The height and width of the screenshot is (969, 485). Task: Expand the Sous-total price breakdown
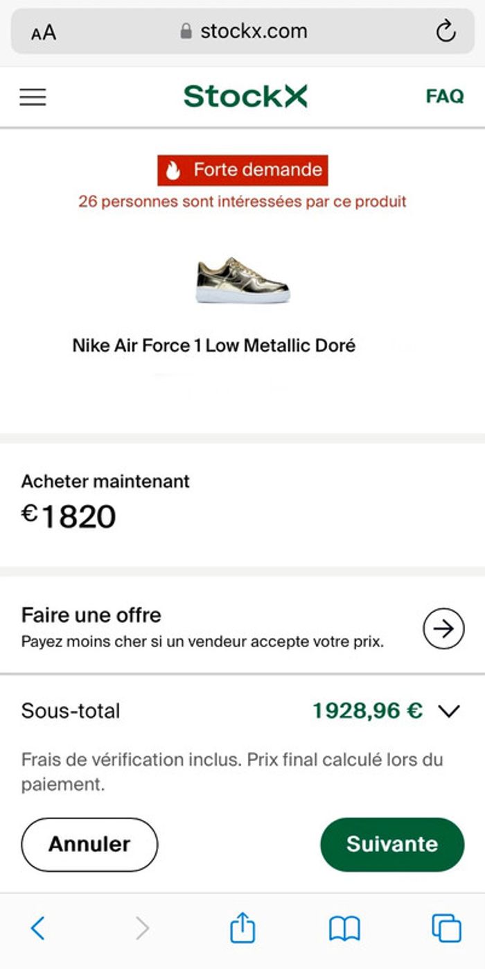(x=450, y=711)
